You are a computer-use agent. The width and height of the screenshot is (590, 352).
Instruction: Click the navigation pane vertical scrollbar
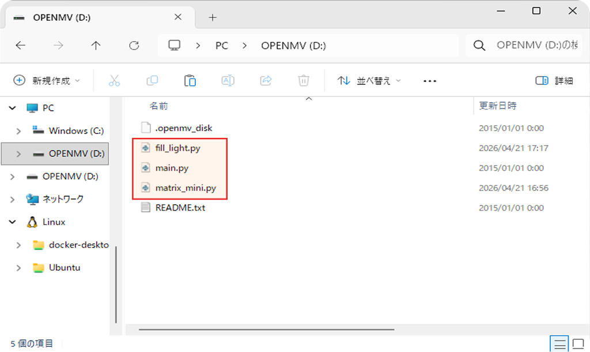pyautogui.click(x=116, y=284)
